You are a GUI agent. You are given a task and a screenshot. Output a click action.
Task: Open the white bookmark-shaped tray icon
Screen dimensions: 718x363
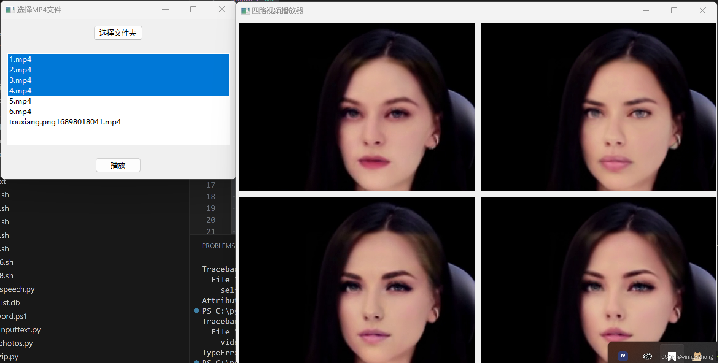(672, 356)
